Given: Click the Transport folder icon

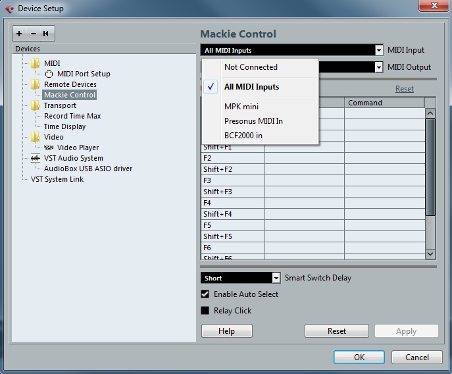Looking at the screenshot, I should (x=35, y=105).
